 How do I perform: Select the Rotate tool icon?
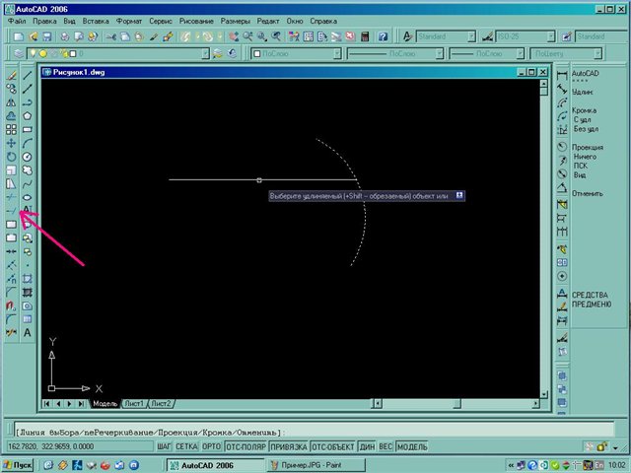pyautogui.click(x=11, y=156)
